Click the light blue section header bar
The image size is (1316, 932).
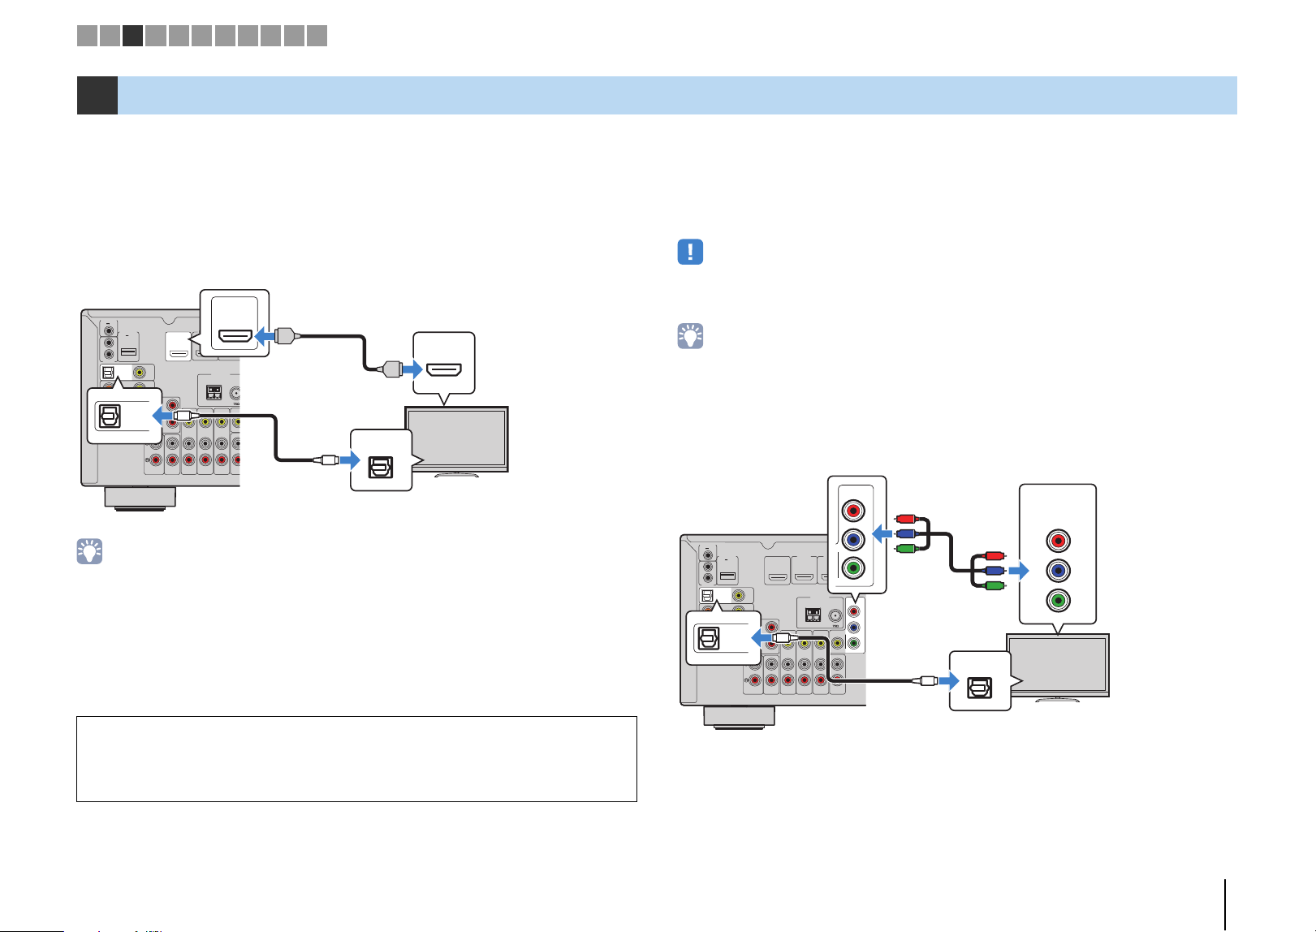[677, 95]
